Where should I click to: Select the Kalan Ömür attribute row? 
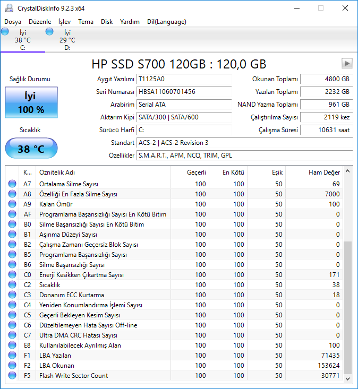point(174,204)
